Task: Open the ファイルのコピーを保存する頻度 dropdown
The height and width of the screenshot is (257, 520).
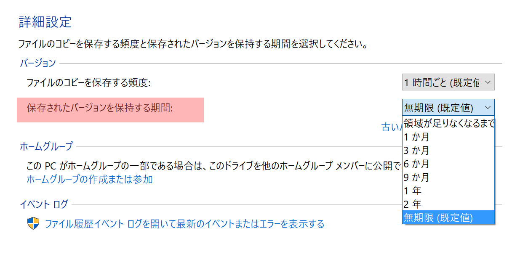Action: click(x=448, y=82)
